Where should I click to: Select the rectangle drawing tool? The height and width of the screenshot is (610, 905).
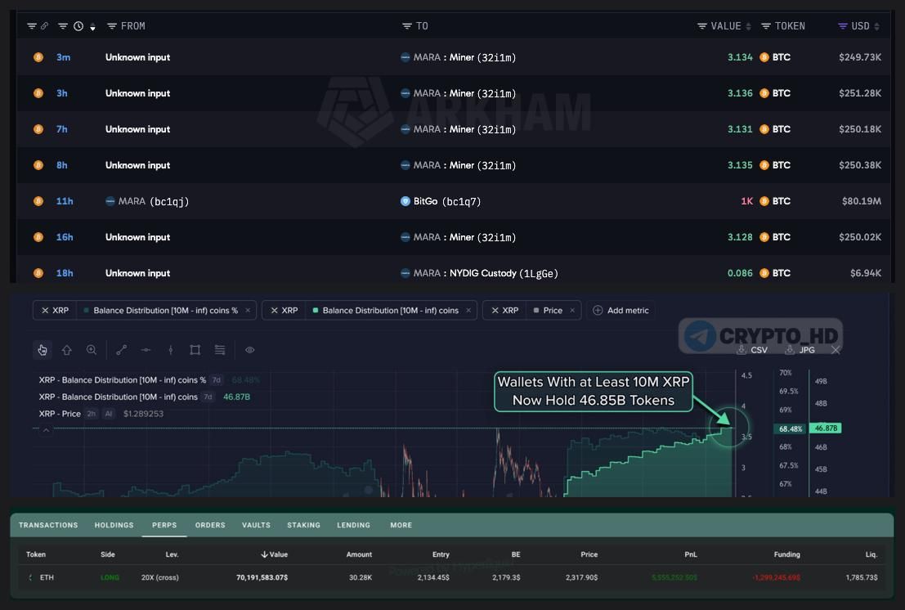pyautogui.click(x=195, y=350)
